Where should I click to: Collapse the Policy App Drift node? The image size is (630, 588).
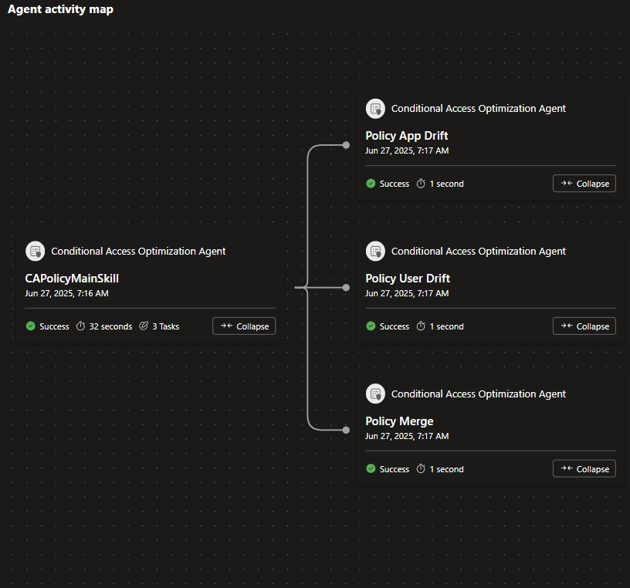584,184
